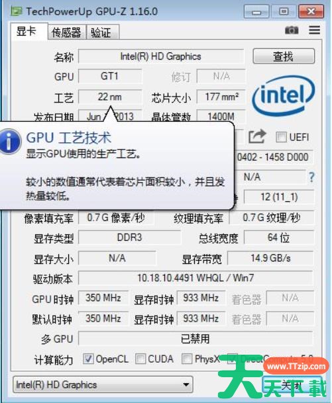Switch to the 传感器 tab
Screen dimensions: 332x403
67,32
